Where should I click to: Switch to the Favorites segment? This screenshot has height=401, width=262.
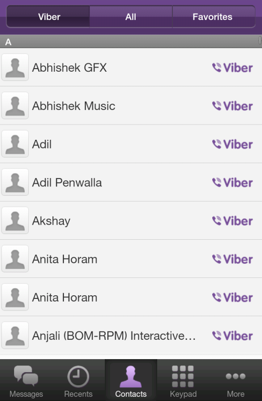tap(214, 17)
